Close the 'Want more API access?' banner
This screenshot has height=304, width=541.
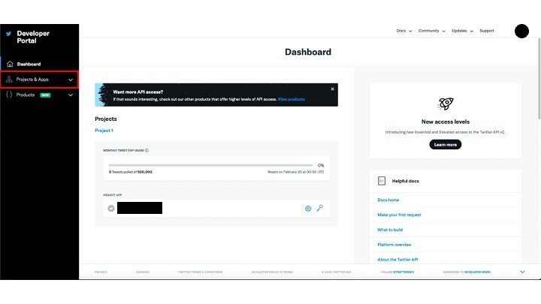click(332, 89)
